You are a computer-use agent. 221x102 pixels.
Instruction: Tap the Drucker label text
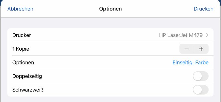pos(22,35)
